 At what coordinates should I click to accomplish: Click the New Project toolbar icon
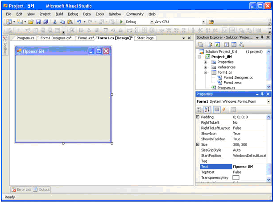coord(9,22)
